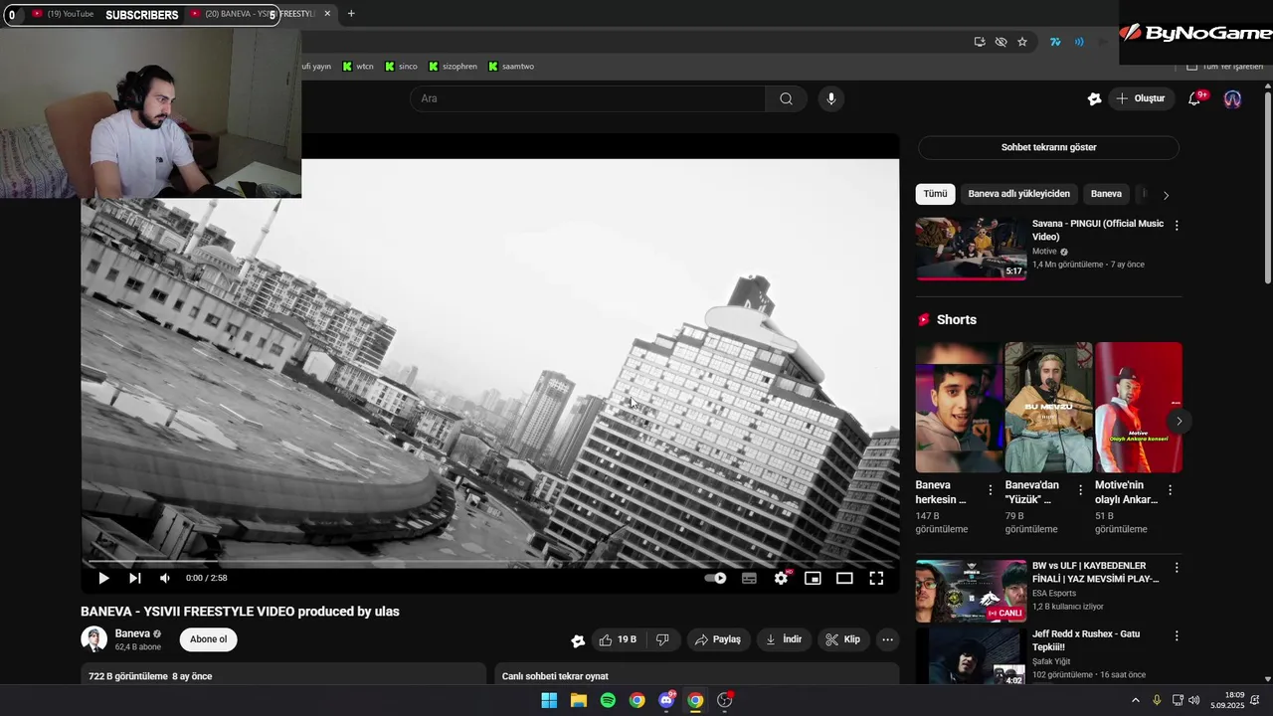
Task: Open Discord from taskbar
Action: click(666, 701)
